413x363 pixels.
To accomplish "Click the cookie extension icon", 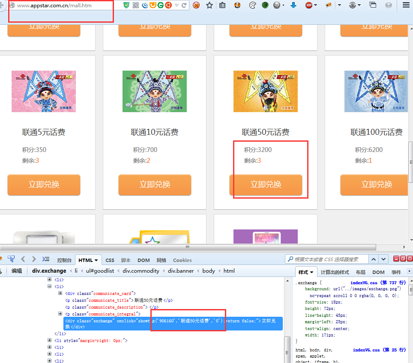I will 253,5.
